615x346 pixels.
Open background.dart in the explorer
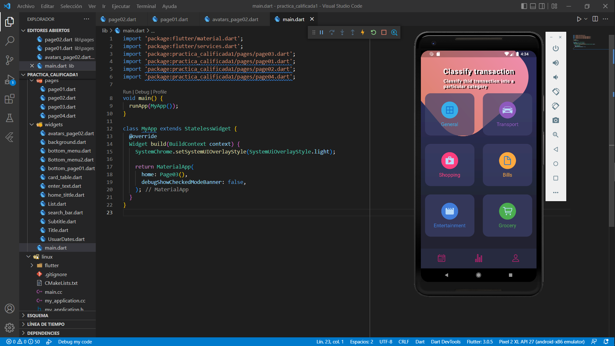pyautogui.click(x=67, y=142)
